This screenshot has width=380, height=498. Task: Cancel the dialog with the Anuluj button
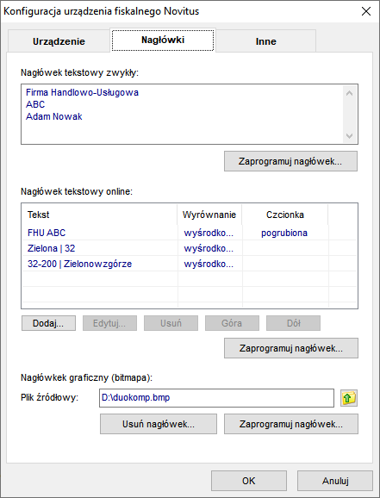pos(335,481)
